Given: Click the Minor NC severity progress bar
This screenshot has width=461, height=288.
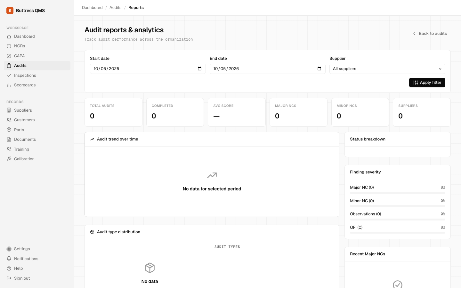Looking at the screenshot, I should (x=398, y=206).
